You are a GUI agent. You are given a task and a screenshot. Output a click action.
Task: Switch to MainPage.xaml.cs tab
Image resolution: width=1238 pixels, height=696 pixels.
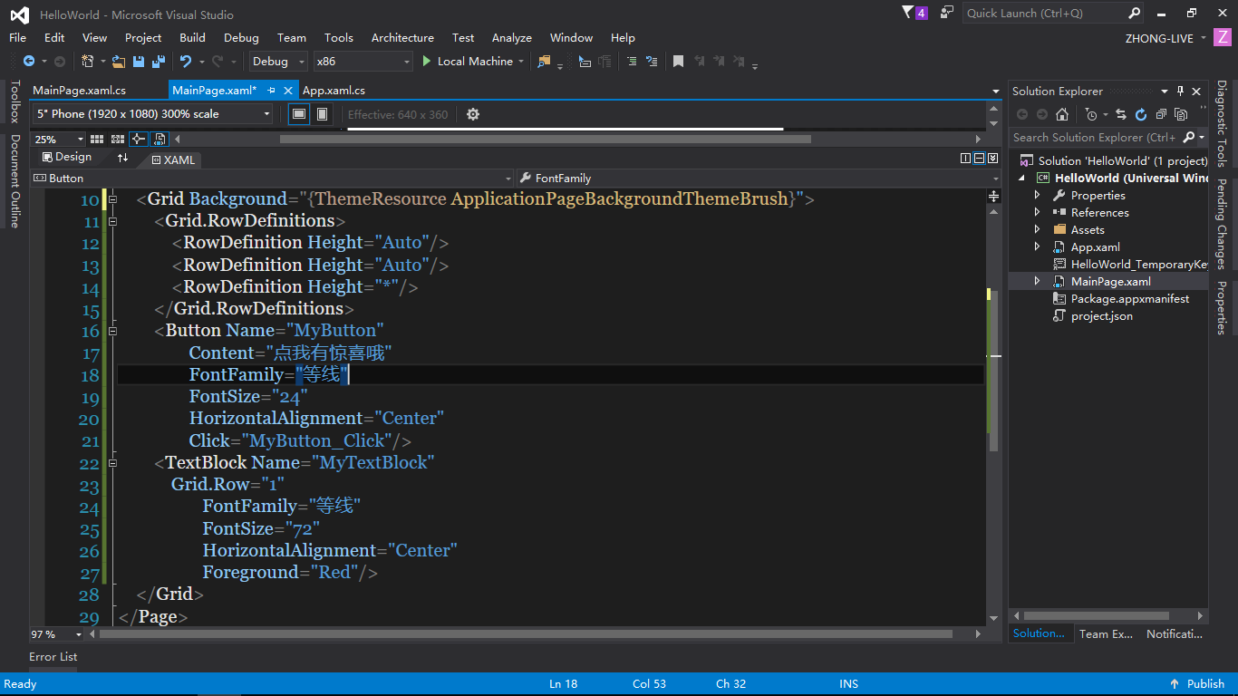coord(80,91)
